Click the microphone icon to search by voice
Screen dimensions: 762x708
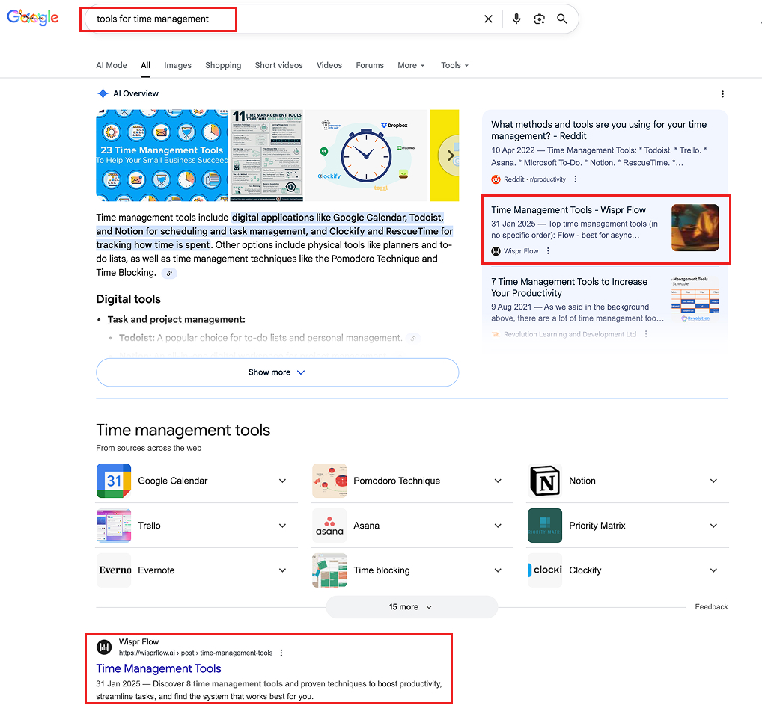pyautogui.click(x=516, y=19)
